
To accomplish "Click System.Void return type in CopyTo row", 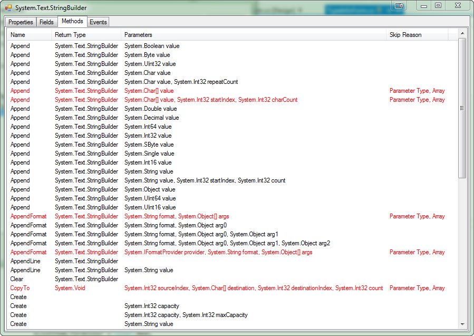I will pos(70,288).
